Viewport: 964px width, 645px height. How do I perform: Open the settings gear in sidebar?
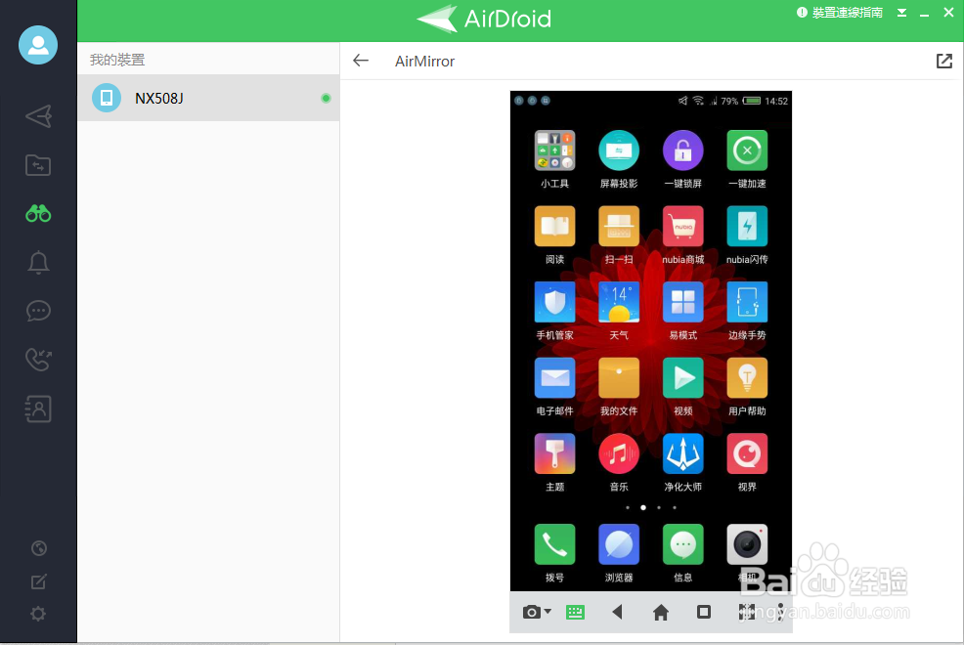[x=38, y=614]
